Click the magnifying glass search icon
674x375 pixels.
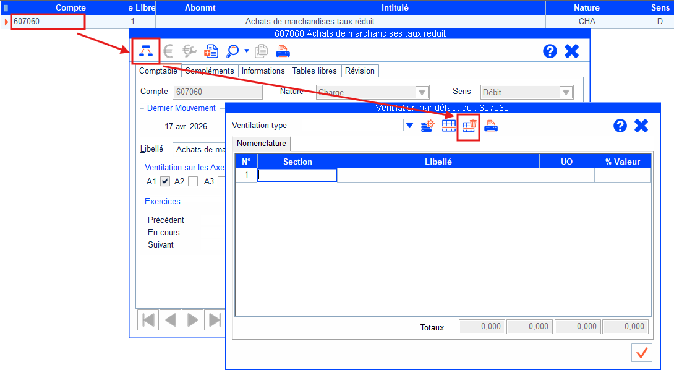(233, 51)
